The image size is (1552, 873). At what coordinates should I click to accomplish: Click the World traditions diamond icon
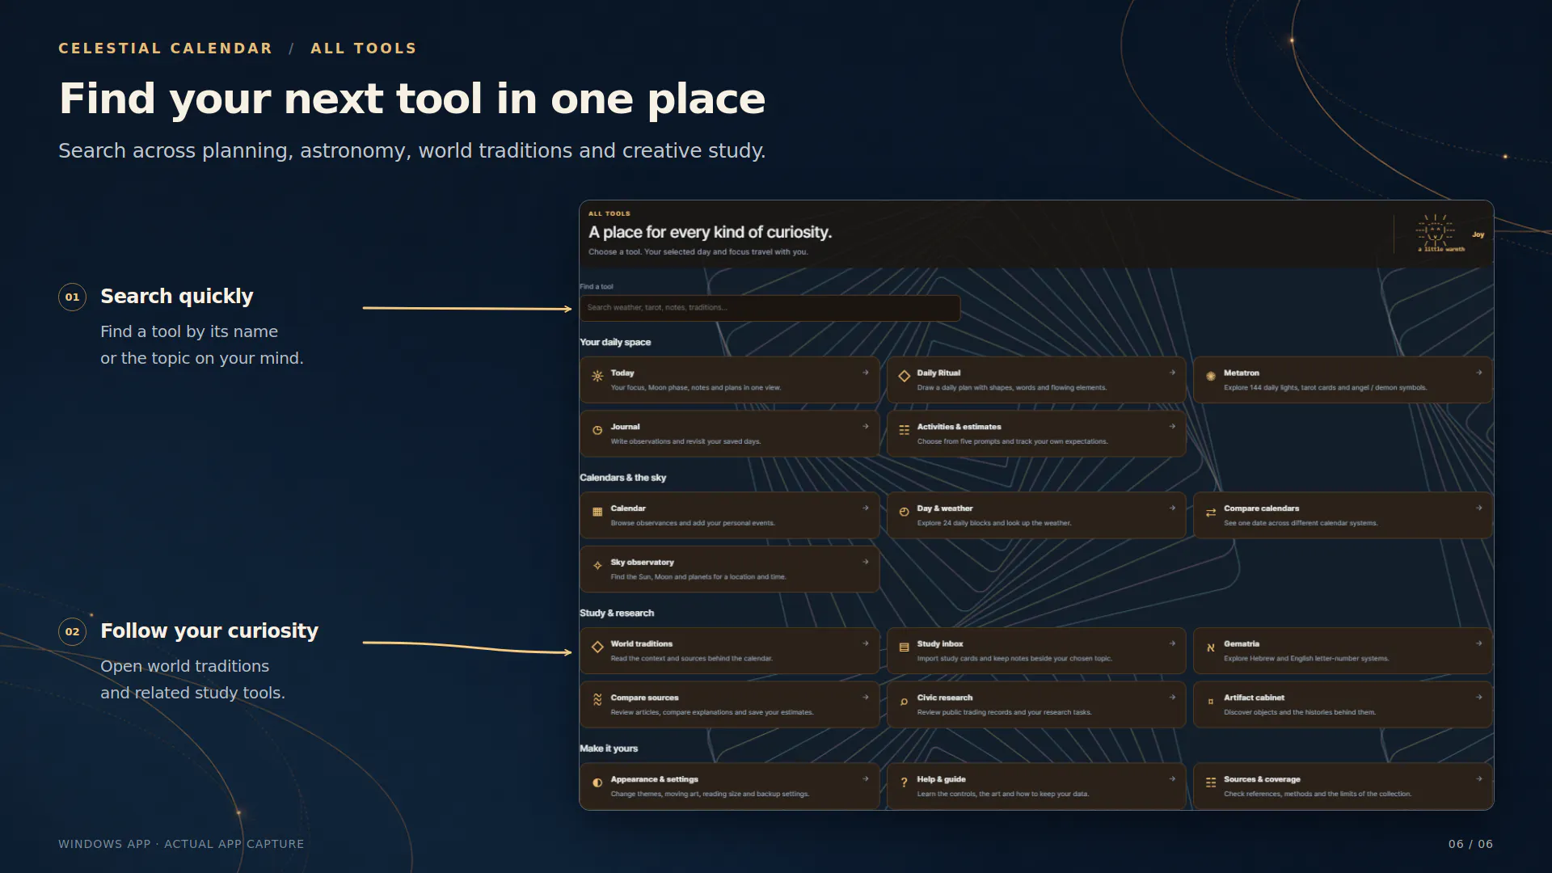pyautogui.click(x=597, y=647)
